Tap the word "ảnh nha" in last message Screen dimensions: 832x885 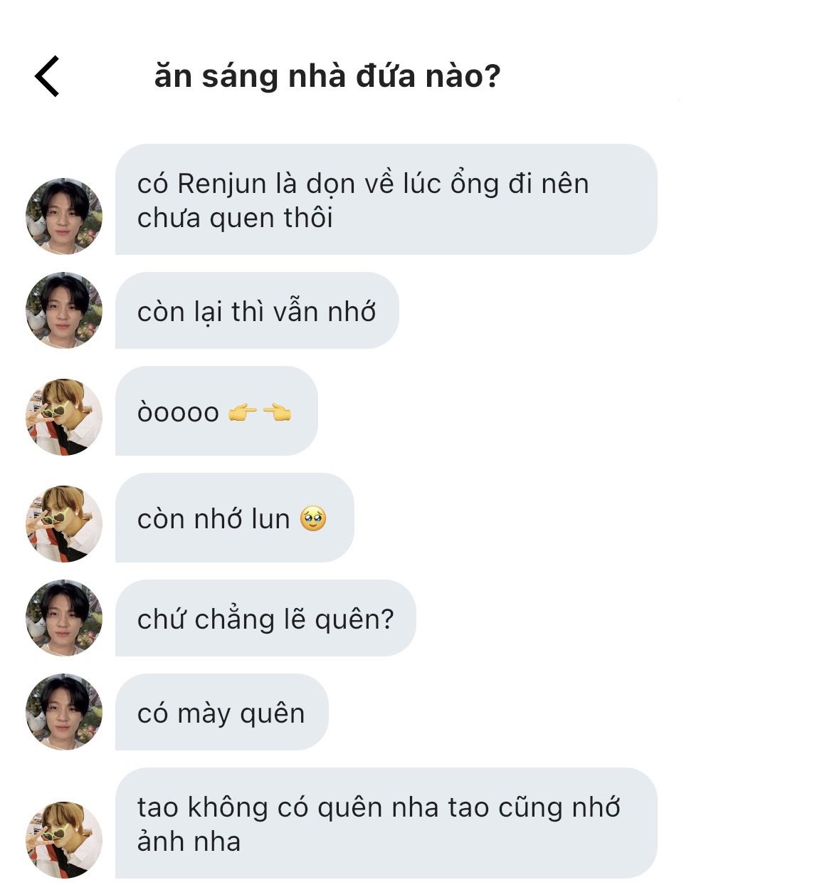tap(189, 842)
